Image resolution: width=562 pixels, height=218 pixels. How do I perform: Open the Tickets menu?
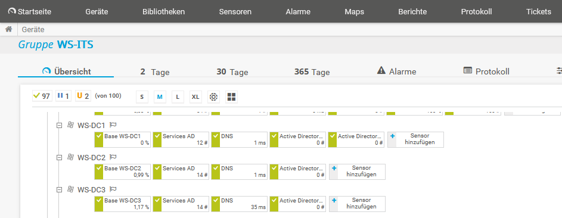(539, 11)
